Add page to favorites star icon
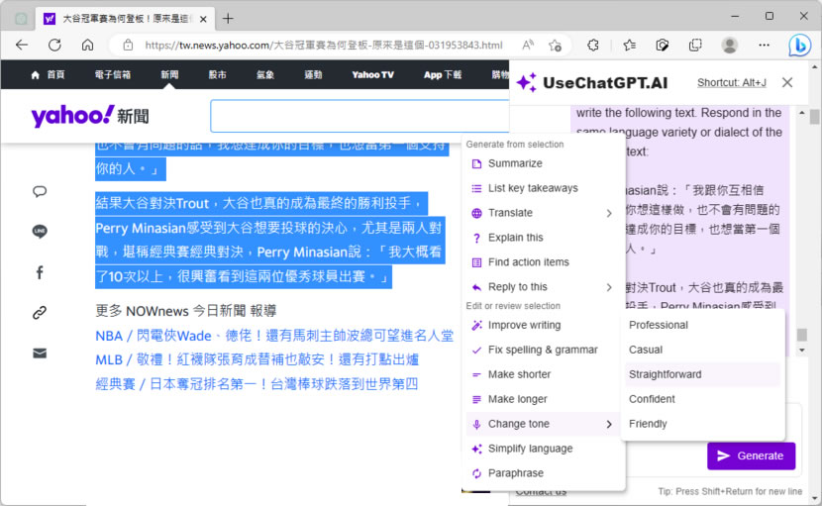The height and width of the screenshot is (506, 822). (x=556, y=46)
